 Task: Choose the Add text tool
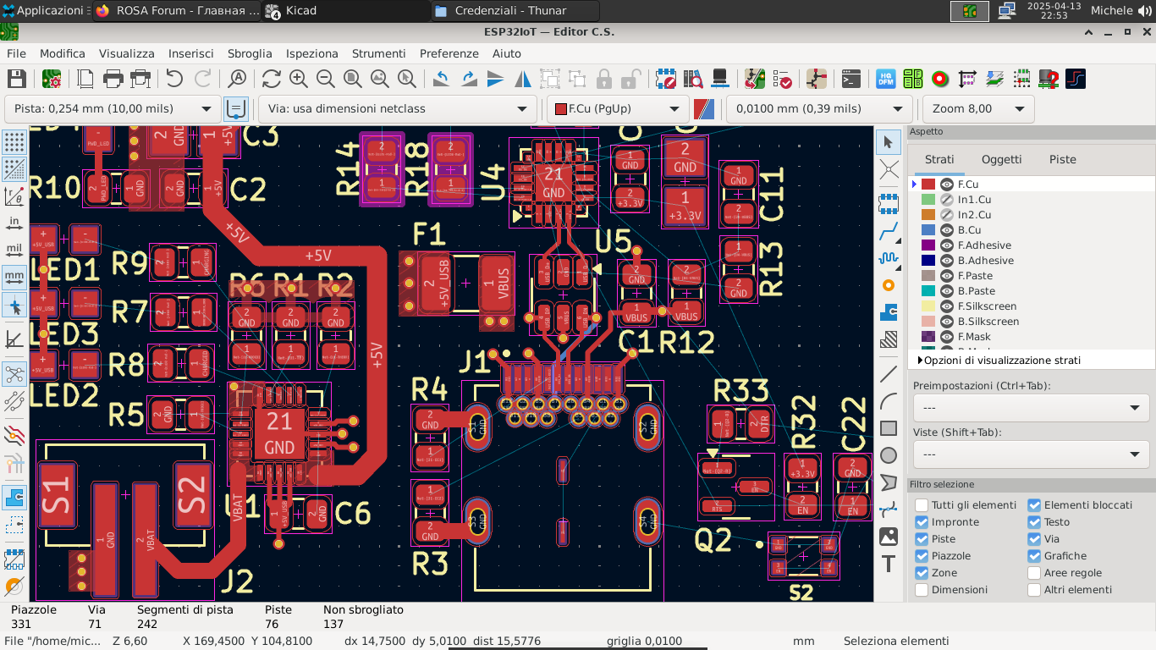(x=889, y=564)
